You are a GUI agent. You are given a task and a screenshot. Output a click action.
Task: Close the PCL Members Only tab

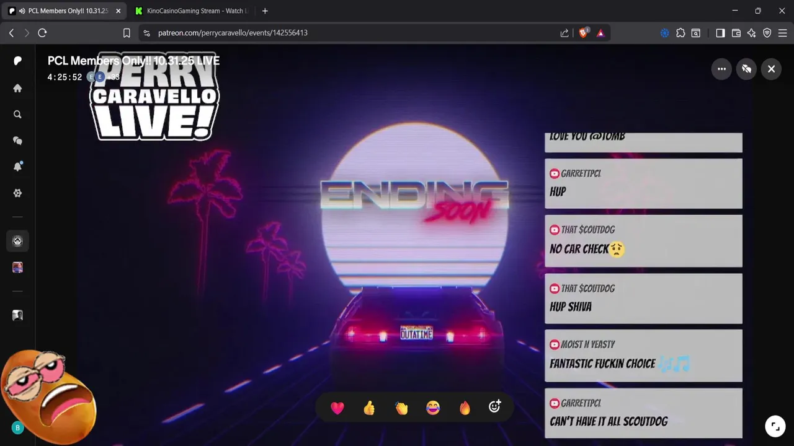click(118, 11)
